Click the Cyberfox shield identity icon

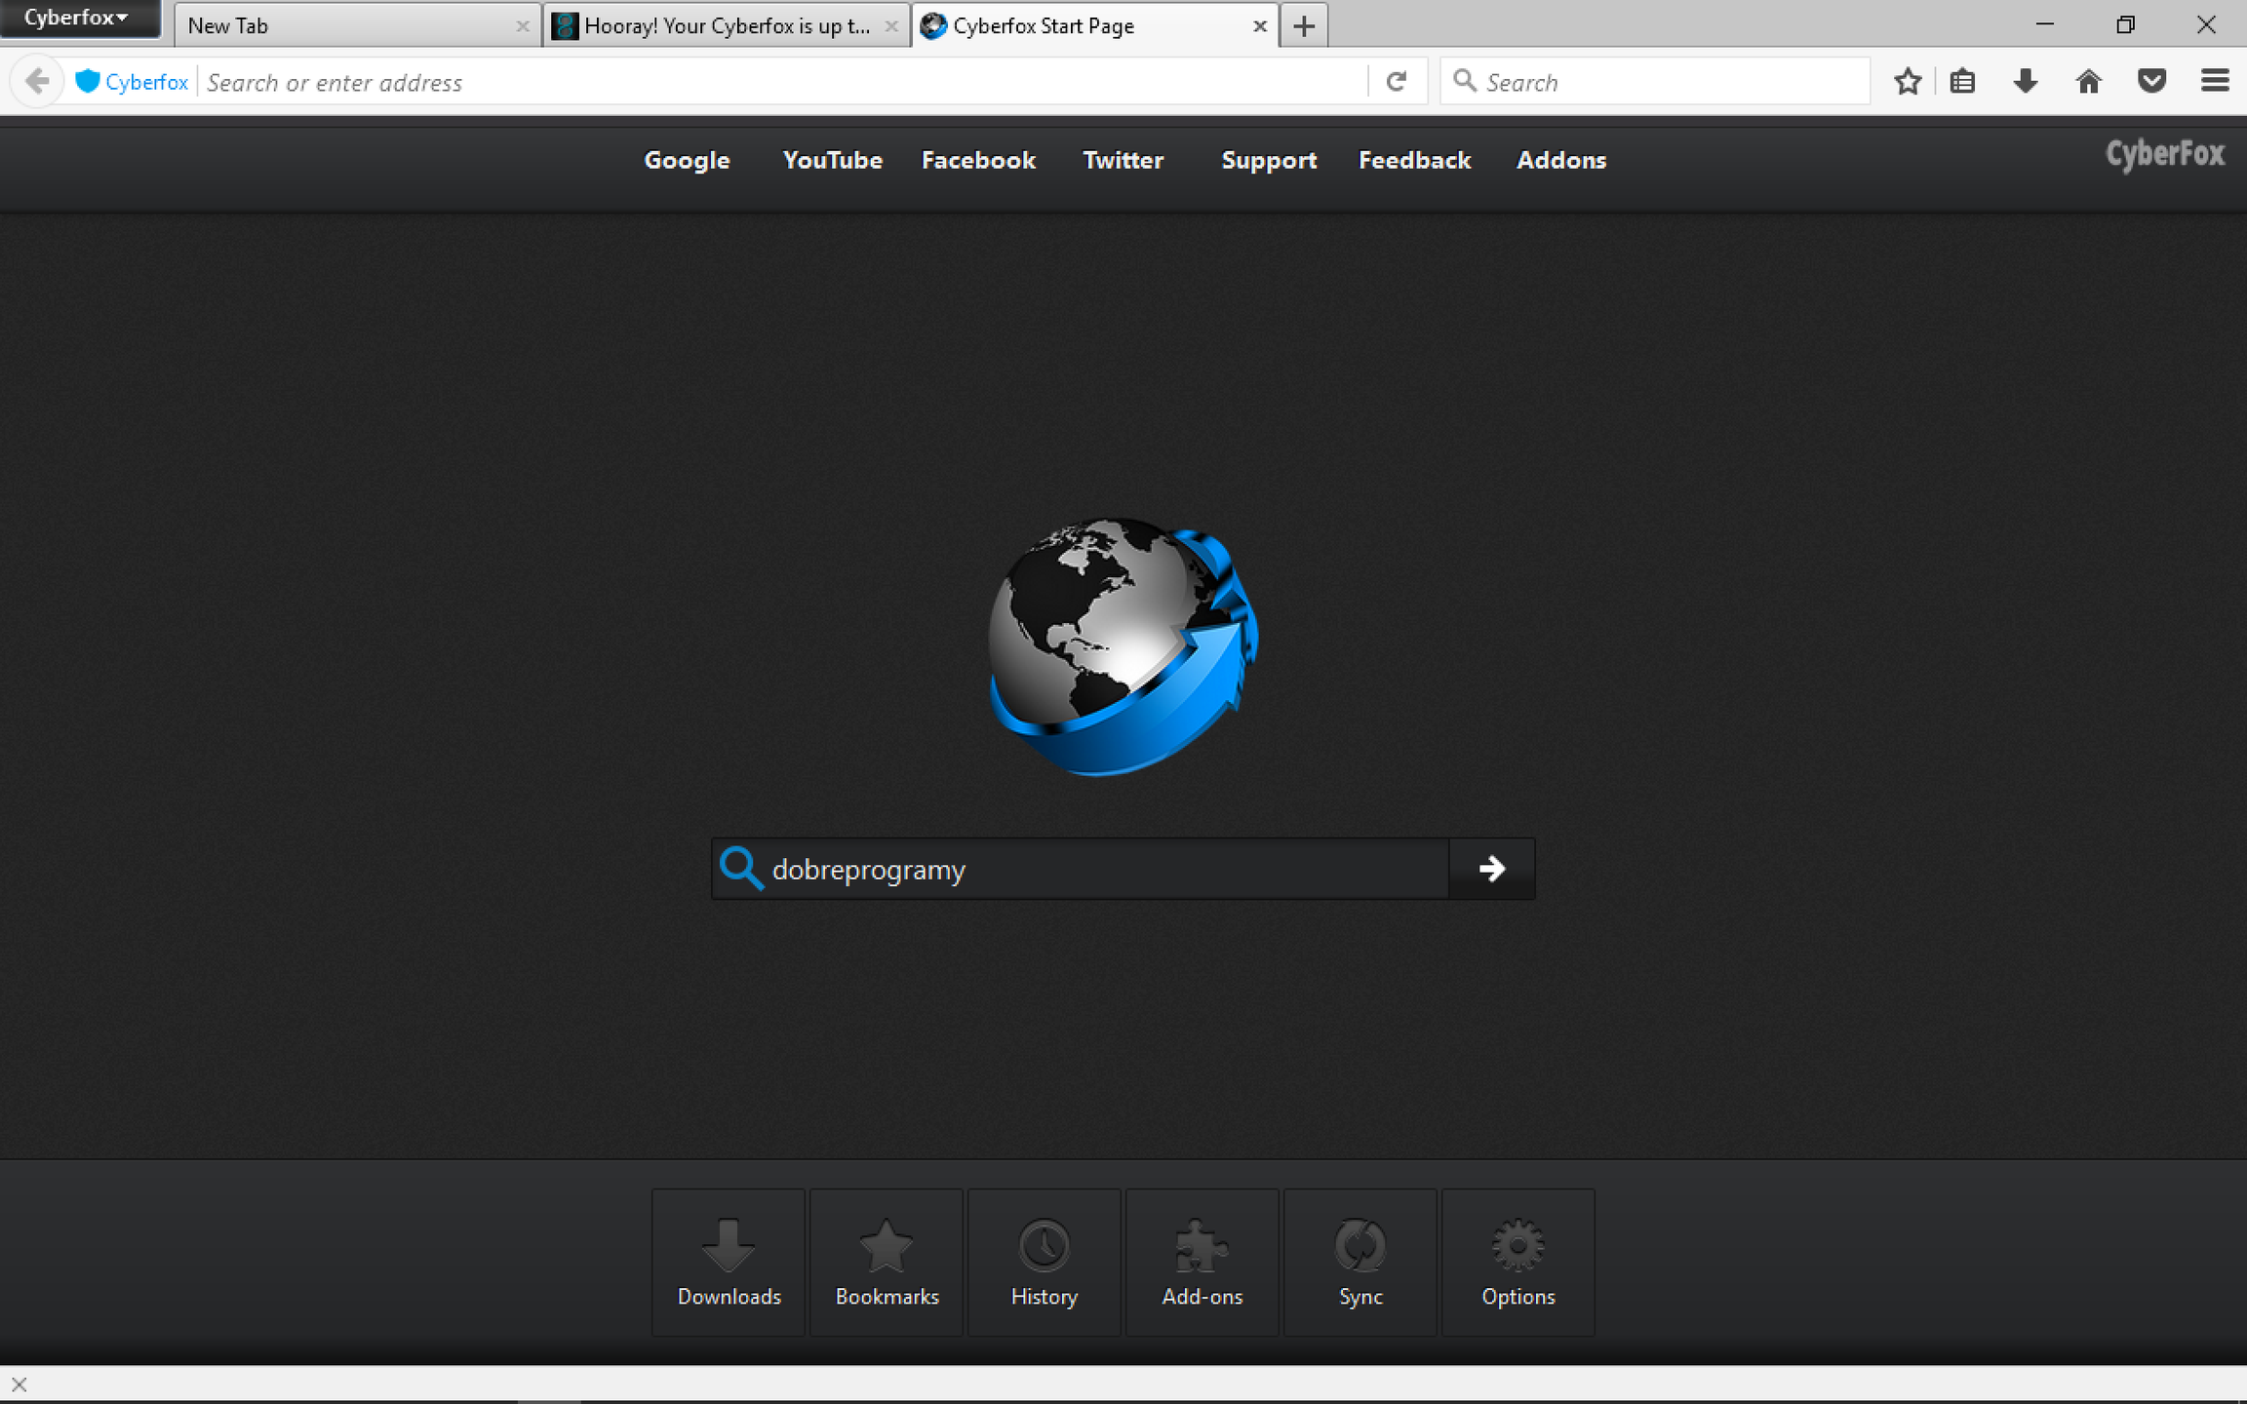pos(88,81)
